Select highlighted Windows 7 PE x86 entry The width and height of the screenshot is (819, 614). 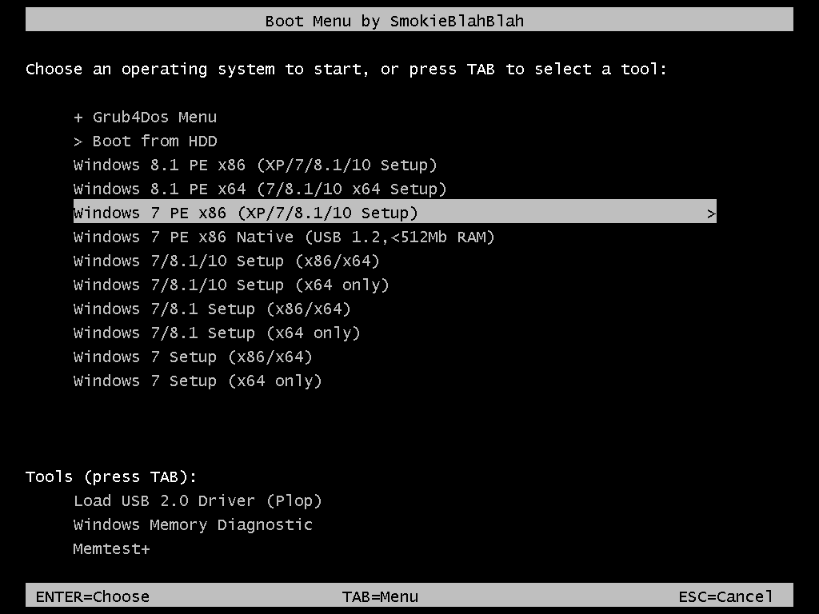395,213
